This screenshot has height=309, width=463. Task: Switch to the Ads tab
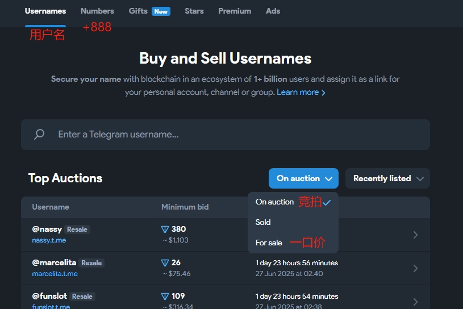[273, 11]
